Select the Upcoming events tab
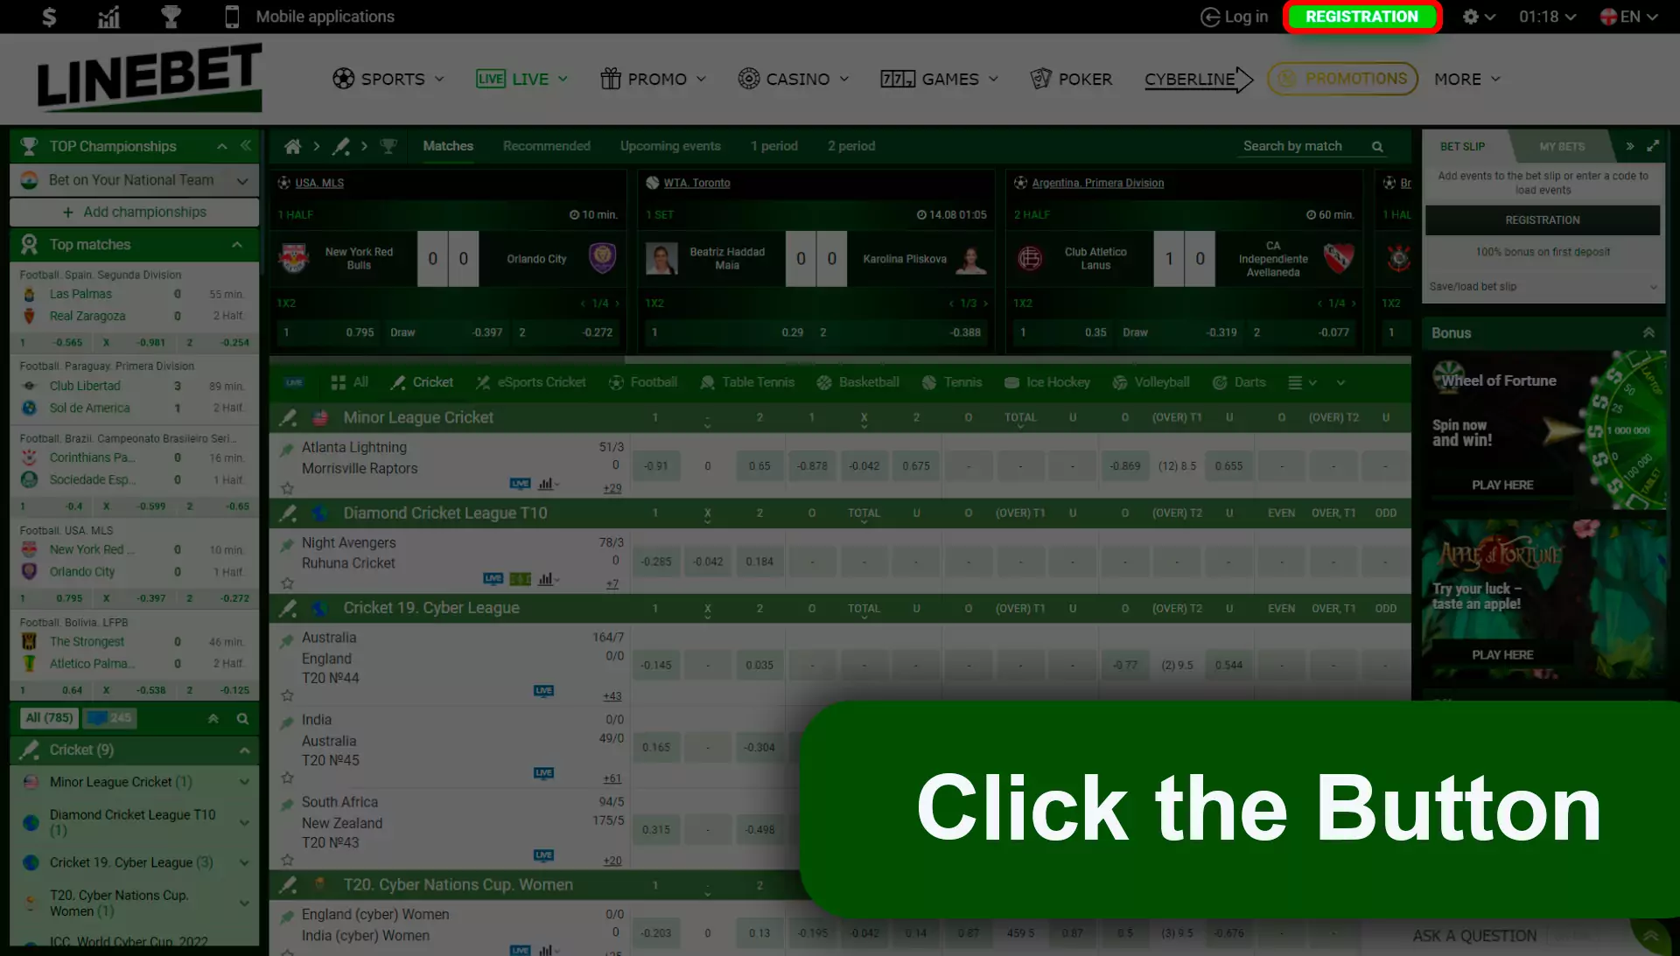This screenshot has height=956, width=1680. 670,145
